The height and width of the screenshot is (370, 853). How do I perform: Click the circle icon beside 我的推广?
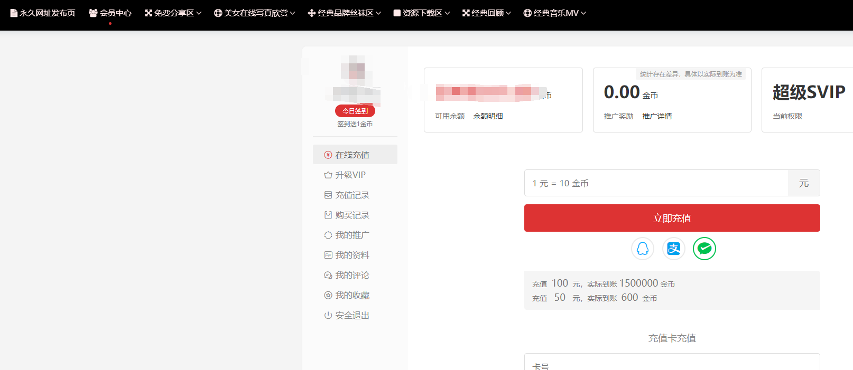point(328,235)
